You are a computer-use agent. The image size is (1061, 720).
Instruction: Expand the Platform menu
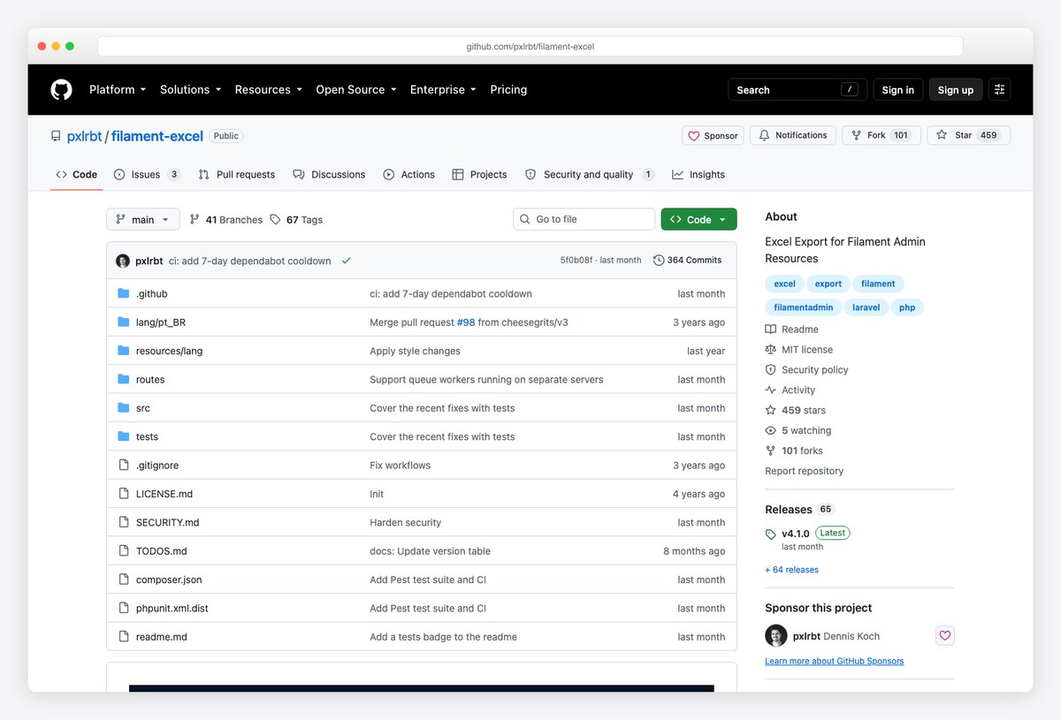pos(118,89)
